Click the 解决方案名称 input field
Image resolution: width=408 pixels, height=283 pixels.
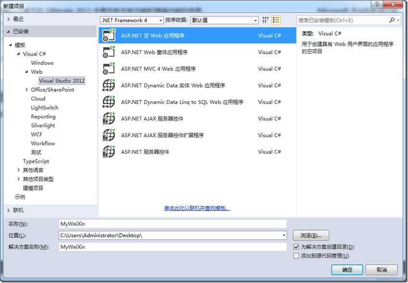(x=173, y=247)
